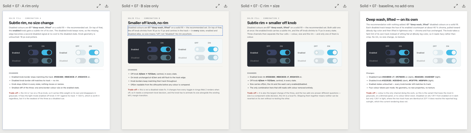This screenshot has width=471, height=133.
Task: Click the heading 'Subtle rim + smaller off knob'
Action: [x=272, y=23]
